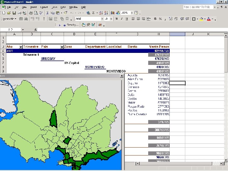This screenshot has height=171, width=228.
Task: Open the Chart Wizard icon
Action: point(113,13)
